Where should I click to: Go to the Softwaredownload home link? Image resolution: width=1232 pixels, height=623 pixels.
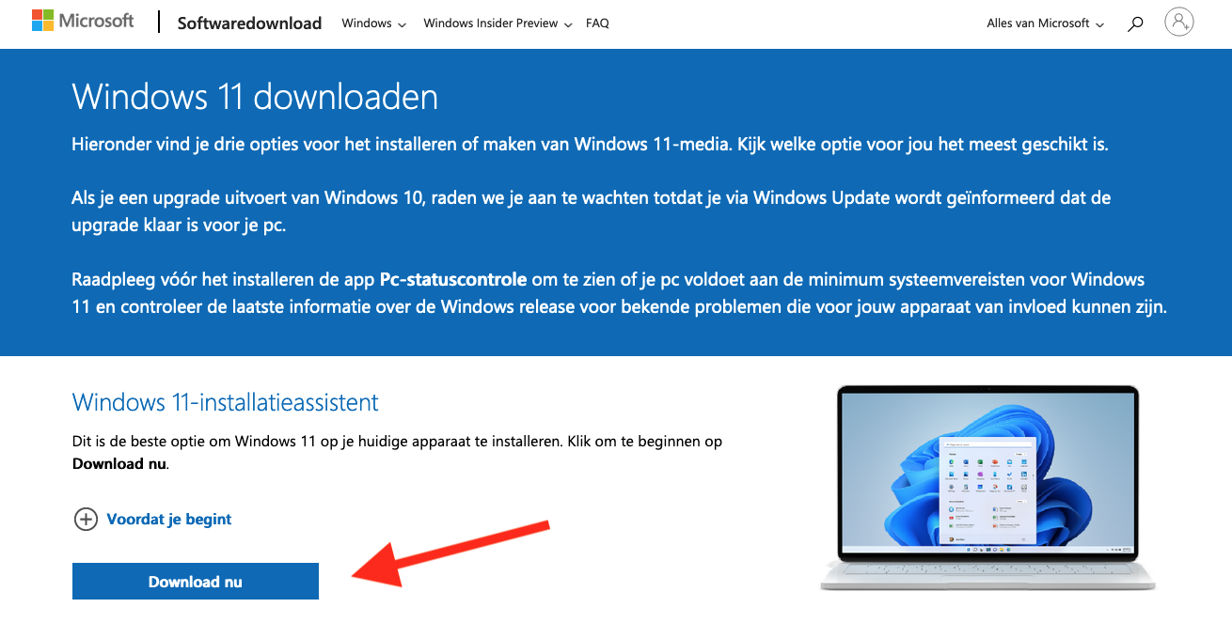(249, 23)
